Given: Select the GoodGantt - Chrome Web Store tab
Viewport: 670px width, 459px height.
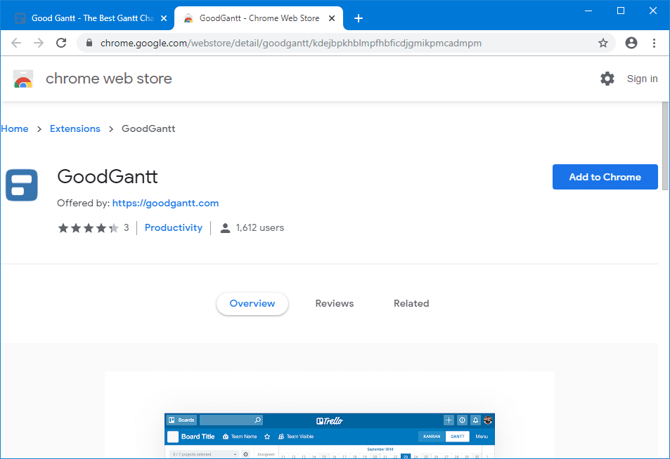Looking at the screenshot, I should tap(259, 18).
